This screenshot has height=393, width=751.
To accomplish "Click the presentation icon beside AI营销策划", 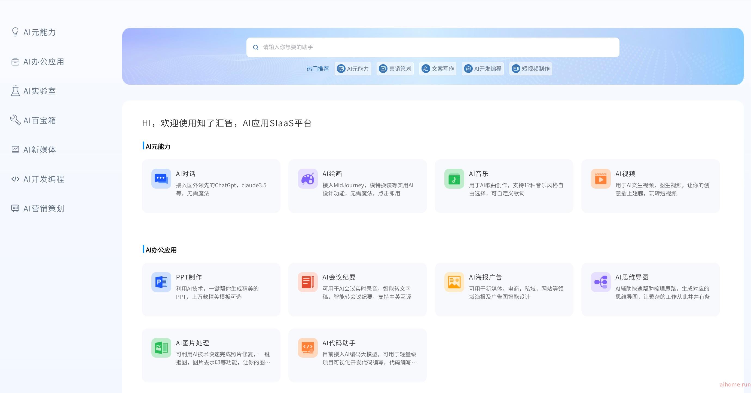I will [x=15, y=208].
